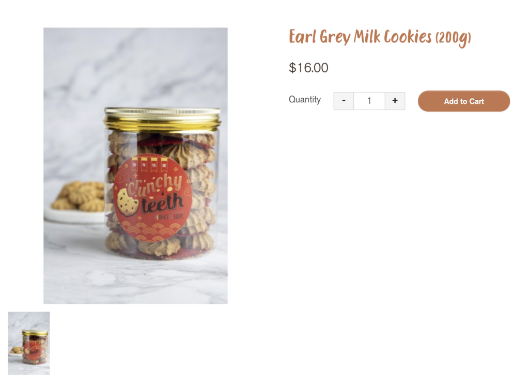Click the gold lid of the jar
The image size is (529, 386).
point(162,119)
